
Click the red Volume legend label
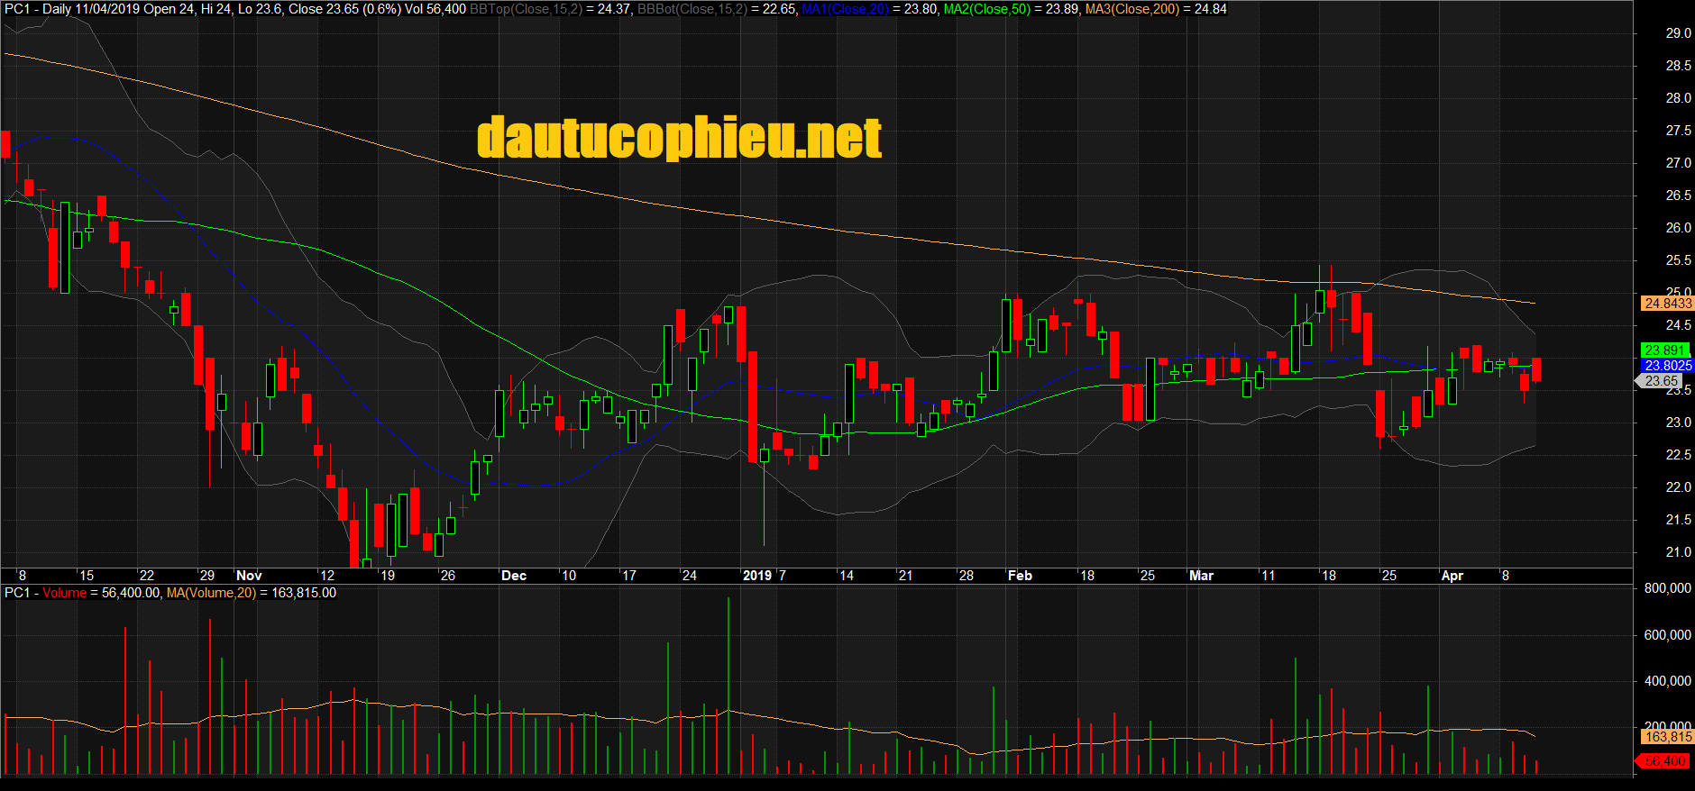point(65,593)
